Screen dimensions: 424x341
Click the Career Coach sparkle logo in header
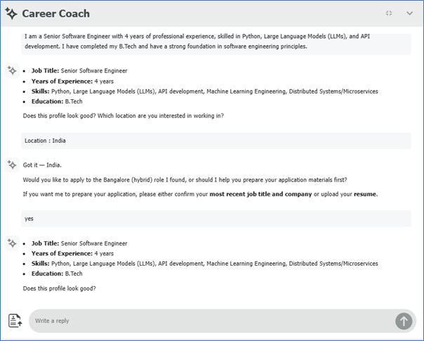[11, 13]
